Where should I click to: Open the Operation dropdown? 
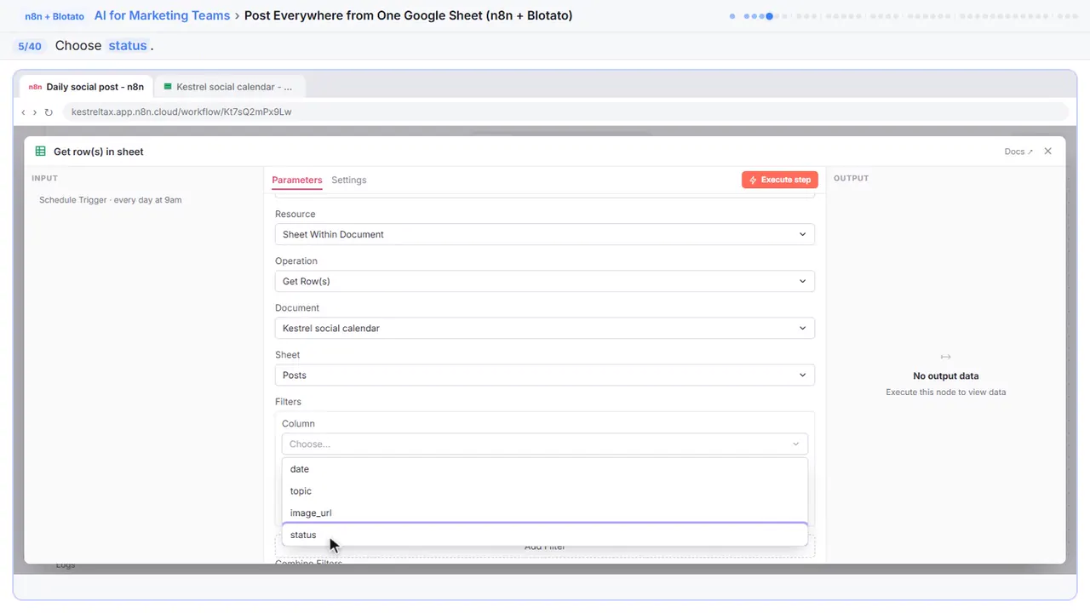point(544,281)
